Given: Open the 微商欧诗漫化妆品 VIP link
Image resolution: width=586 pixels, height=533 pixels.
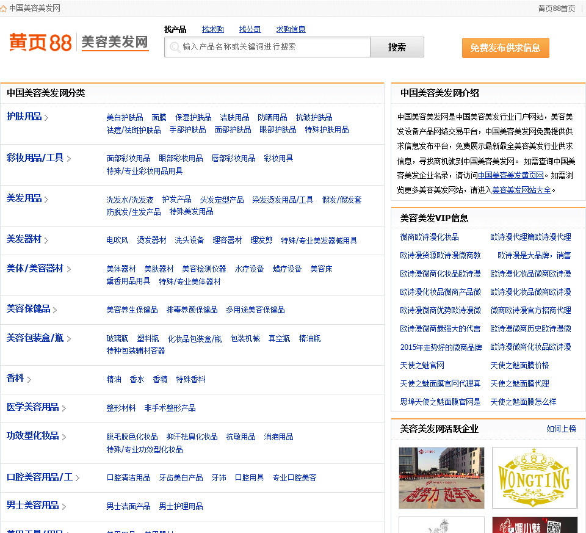Looking at the screenshot, I should click(429, 237).
